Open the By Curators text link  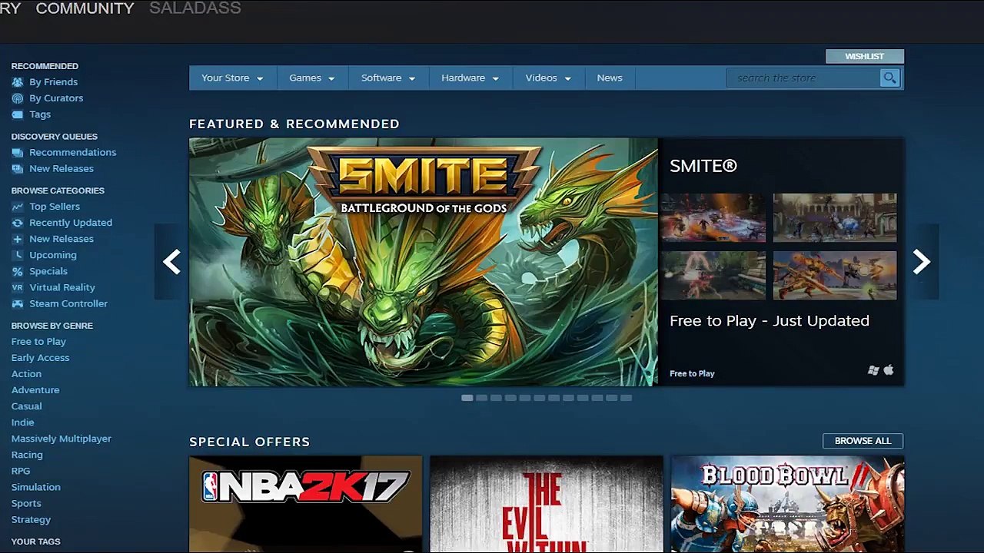point(56,98)
